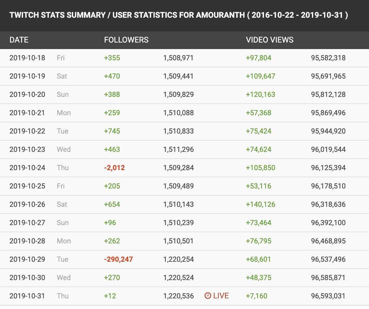Image resolution: width=369 pixels, height=309 pixels.
Task: Click the Fri label for 2019-10-18
Action: pos(61,58)
